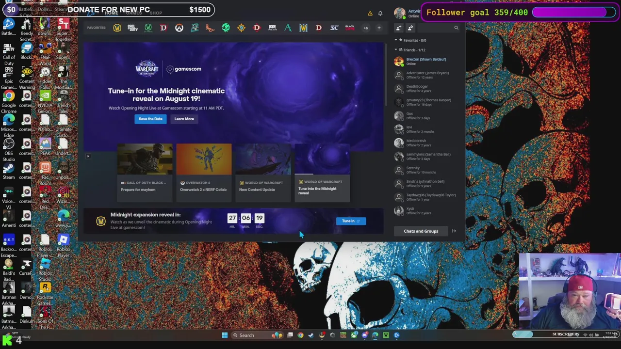The image size is (621, 349).
Task: Open the Battle.net notifications bell
Action: 380,13
